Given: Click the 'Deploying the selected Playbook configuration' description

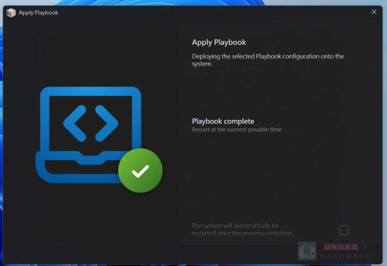Looking at the screenshot, I should (268, 60).
